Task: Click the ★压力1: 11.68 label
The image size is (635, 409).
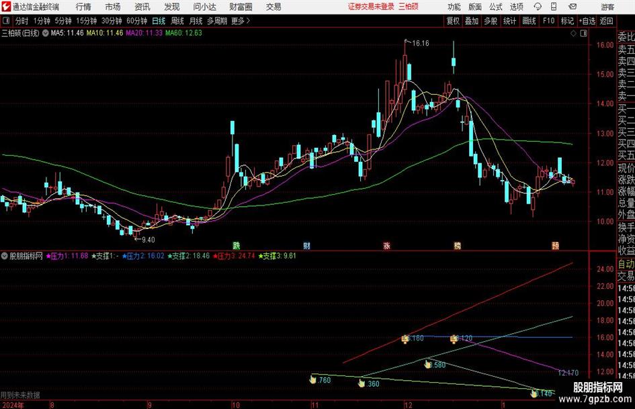Action: tap(67, 256)
